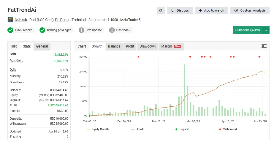Viewport: 274px width, 142px height.
Task: Click the Coinkub avatar image
Action: tap(10, 20)
